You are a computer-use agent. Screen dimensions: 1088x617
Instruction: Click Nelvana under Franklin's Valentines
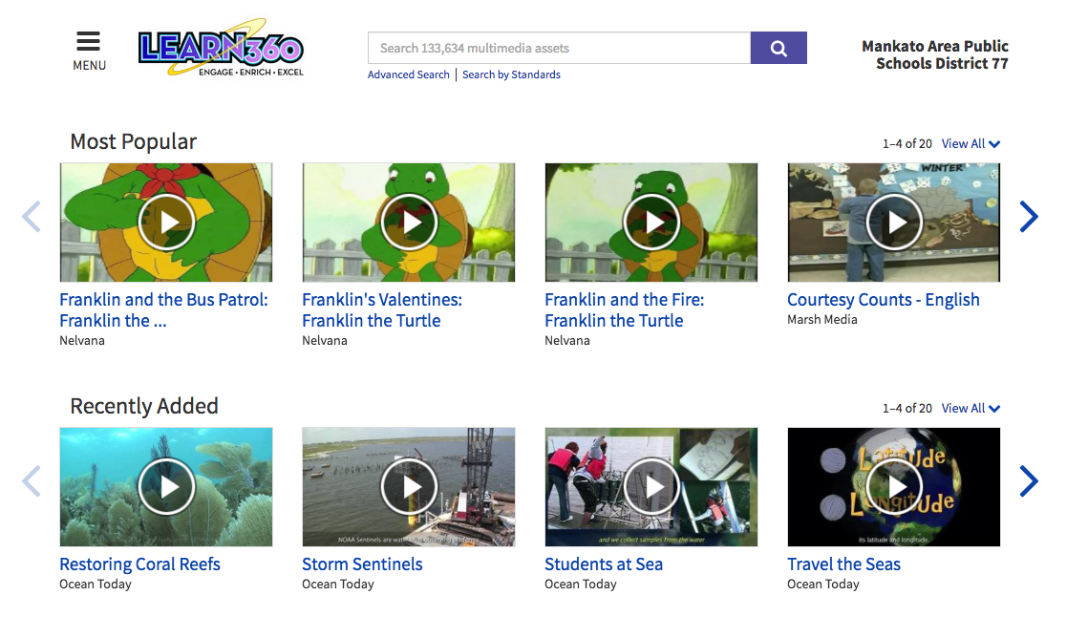[x=325, y=340]
